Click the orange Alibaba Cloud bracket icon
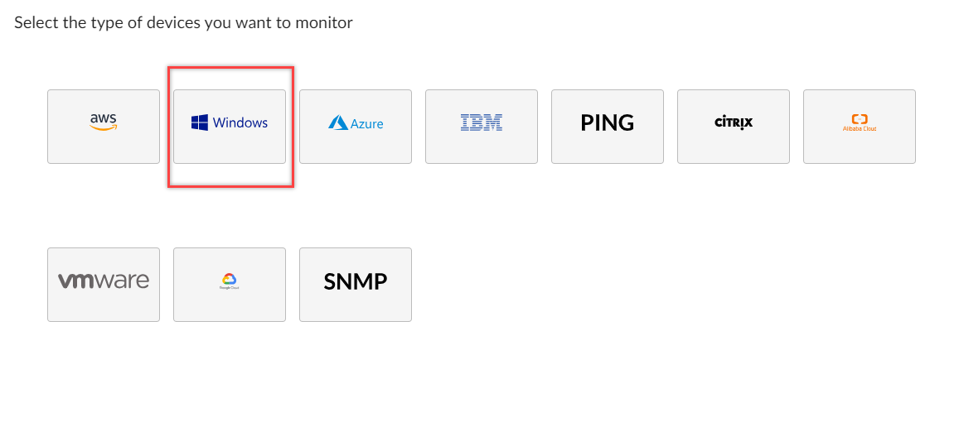The width and height of the screenshot is (964, 432). point(860,119)
